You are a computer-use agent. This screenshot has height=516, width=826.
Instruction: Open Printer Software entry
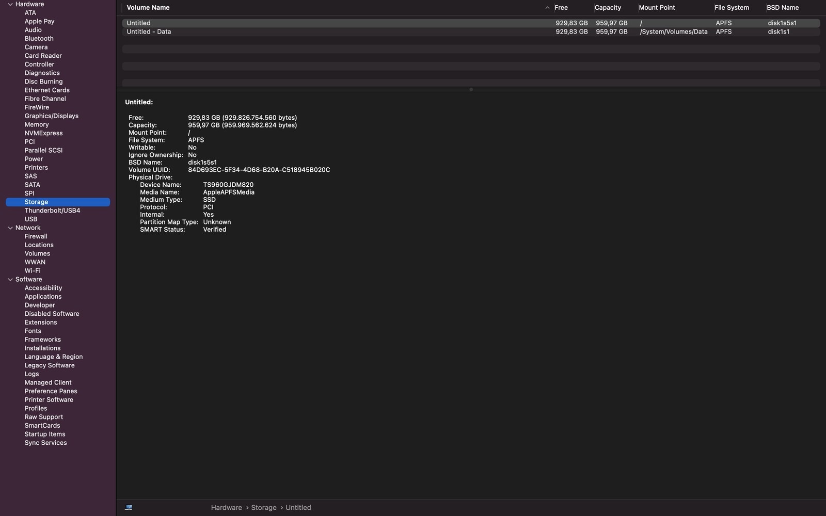click(49, 400)
